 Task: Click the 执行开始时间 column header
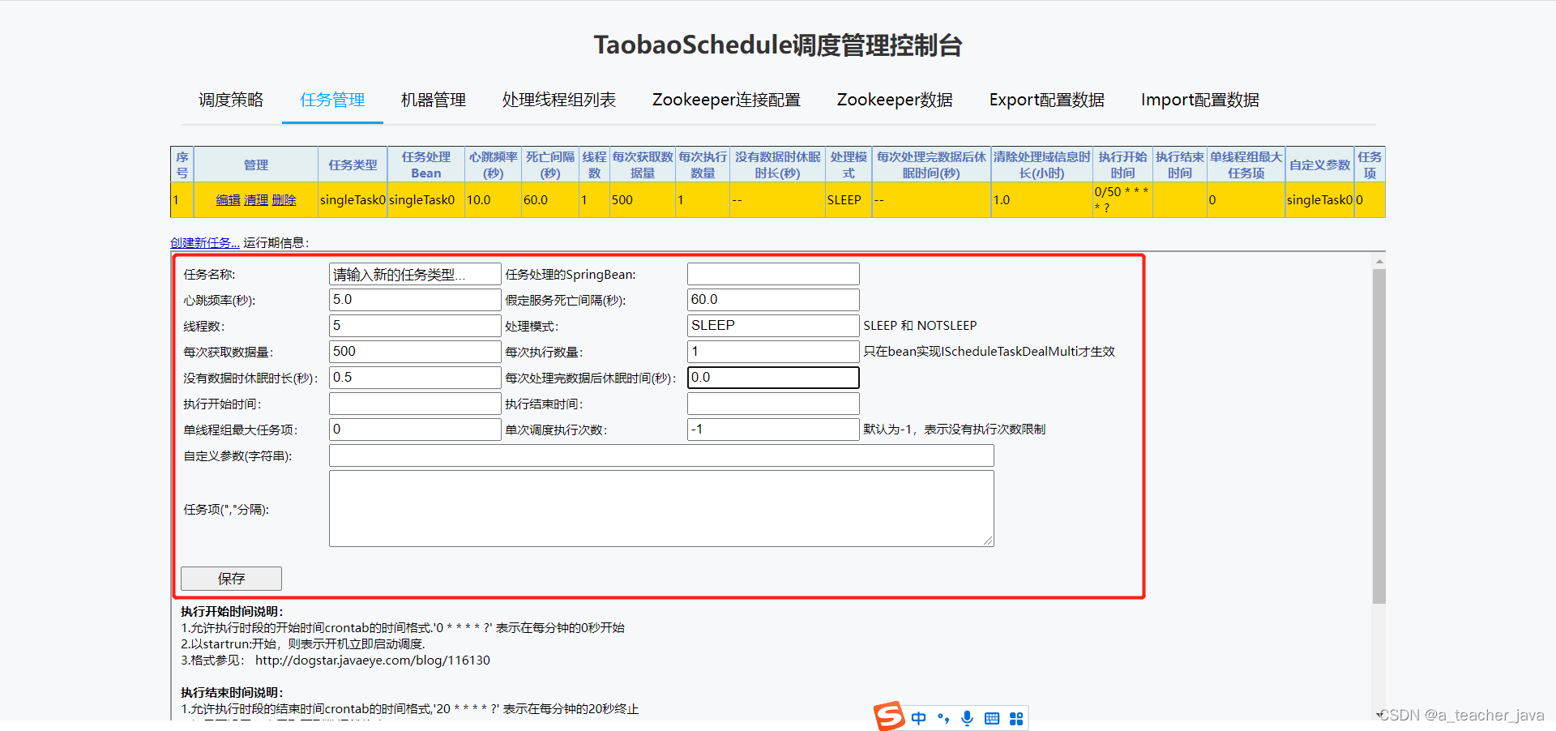coord(1122,165)
